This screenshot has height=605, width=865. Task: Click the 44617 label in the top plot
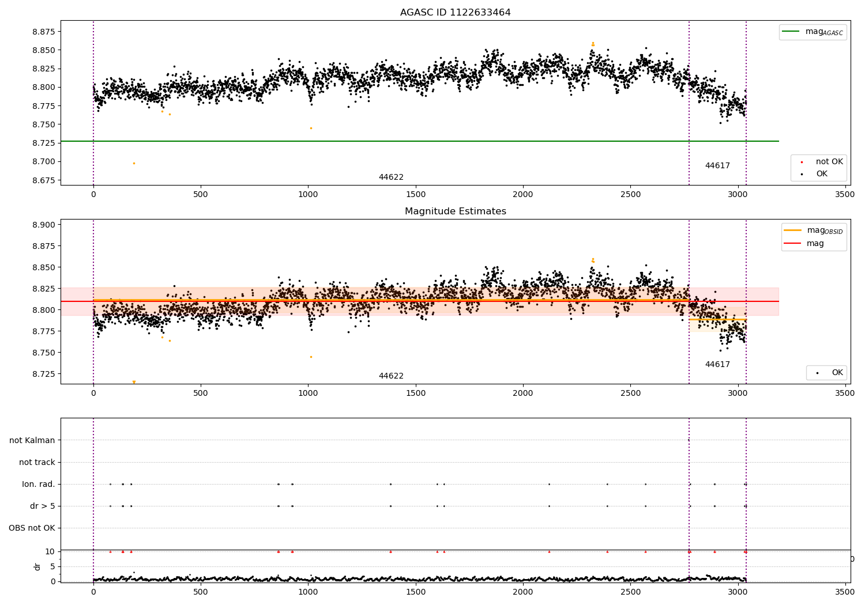click(x=717, y=166)
